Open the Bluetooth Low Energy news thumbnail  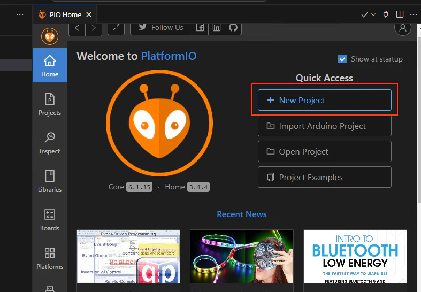click(355, 257)
